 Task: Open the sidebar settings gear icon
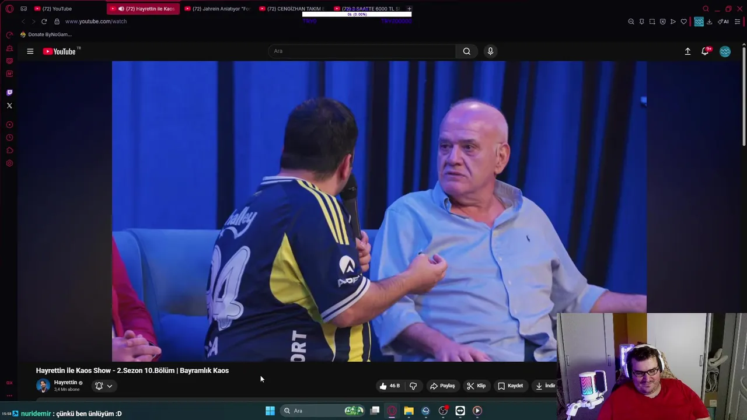[9, 163]
